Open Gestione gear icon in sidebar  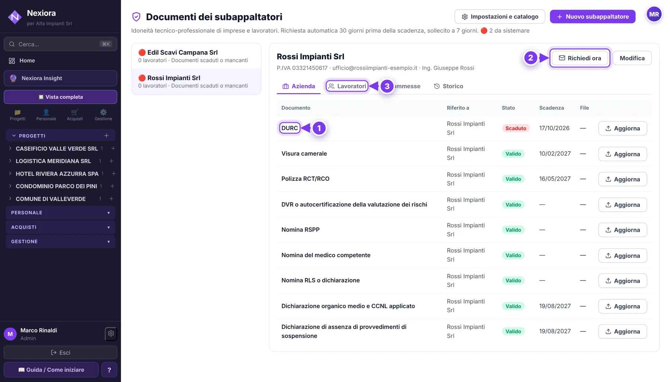point(103,115)
